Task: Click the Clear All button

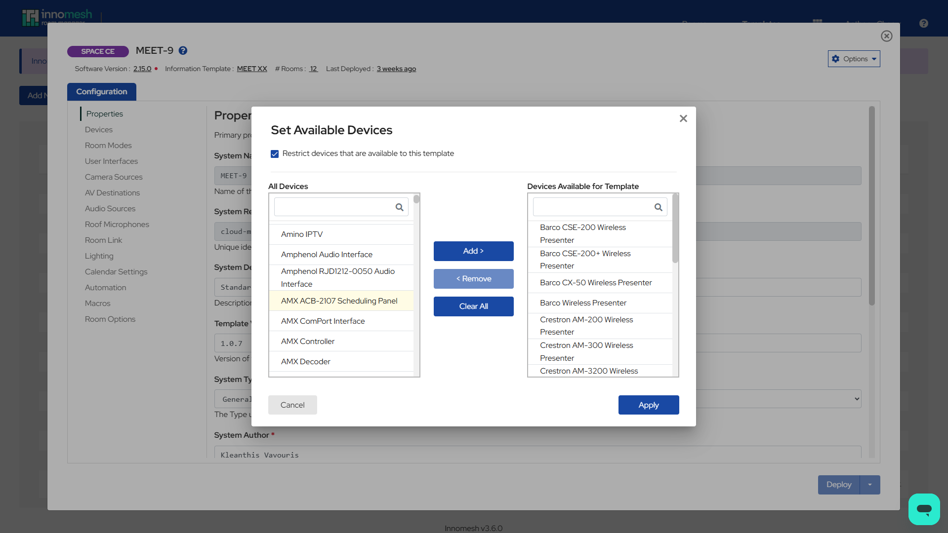Action: coord(473,306)
